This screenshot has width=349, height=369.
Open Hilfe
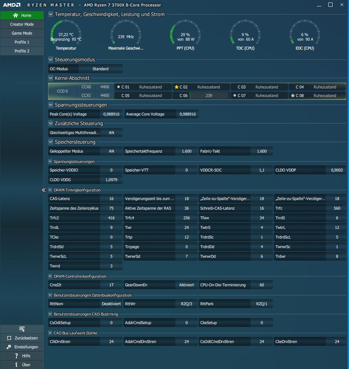pos(22,356)
